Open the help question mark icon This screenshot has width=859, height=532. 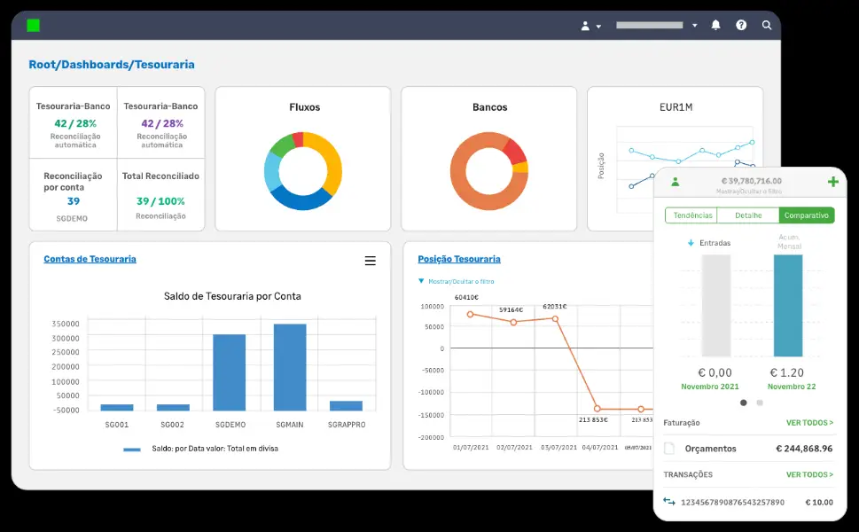point(741,26)
